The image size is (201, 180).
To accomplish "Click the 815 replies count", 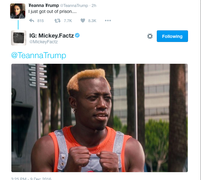I will point(40,21).
